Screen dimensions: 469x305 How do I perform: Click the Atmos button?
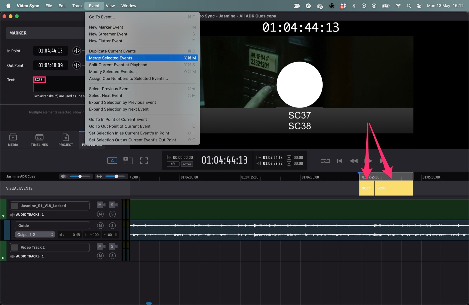tap(187, 164)
